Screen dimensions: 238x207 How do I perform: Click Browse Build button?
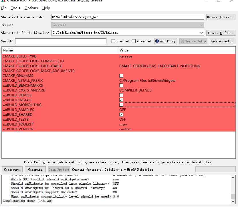coord(221,33)
